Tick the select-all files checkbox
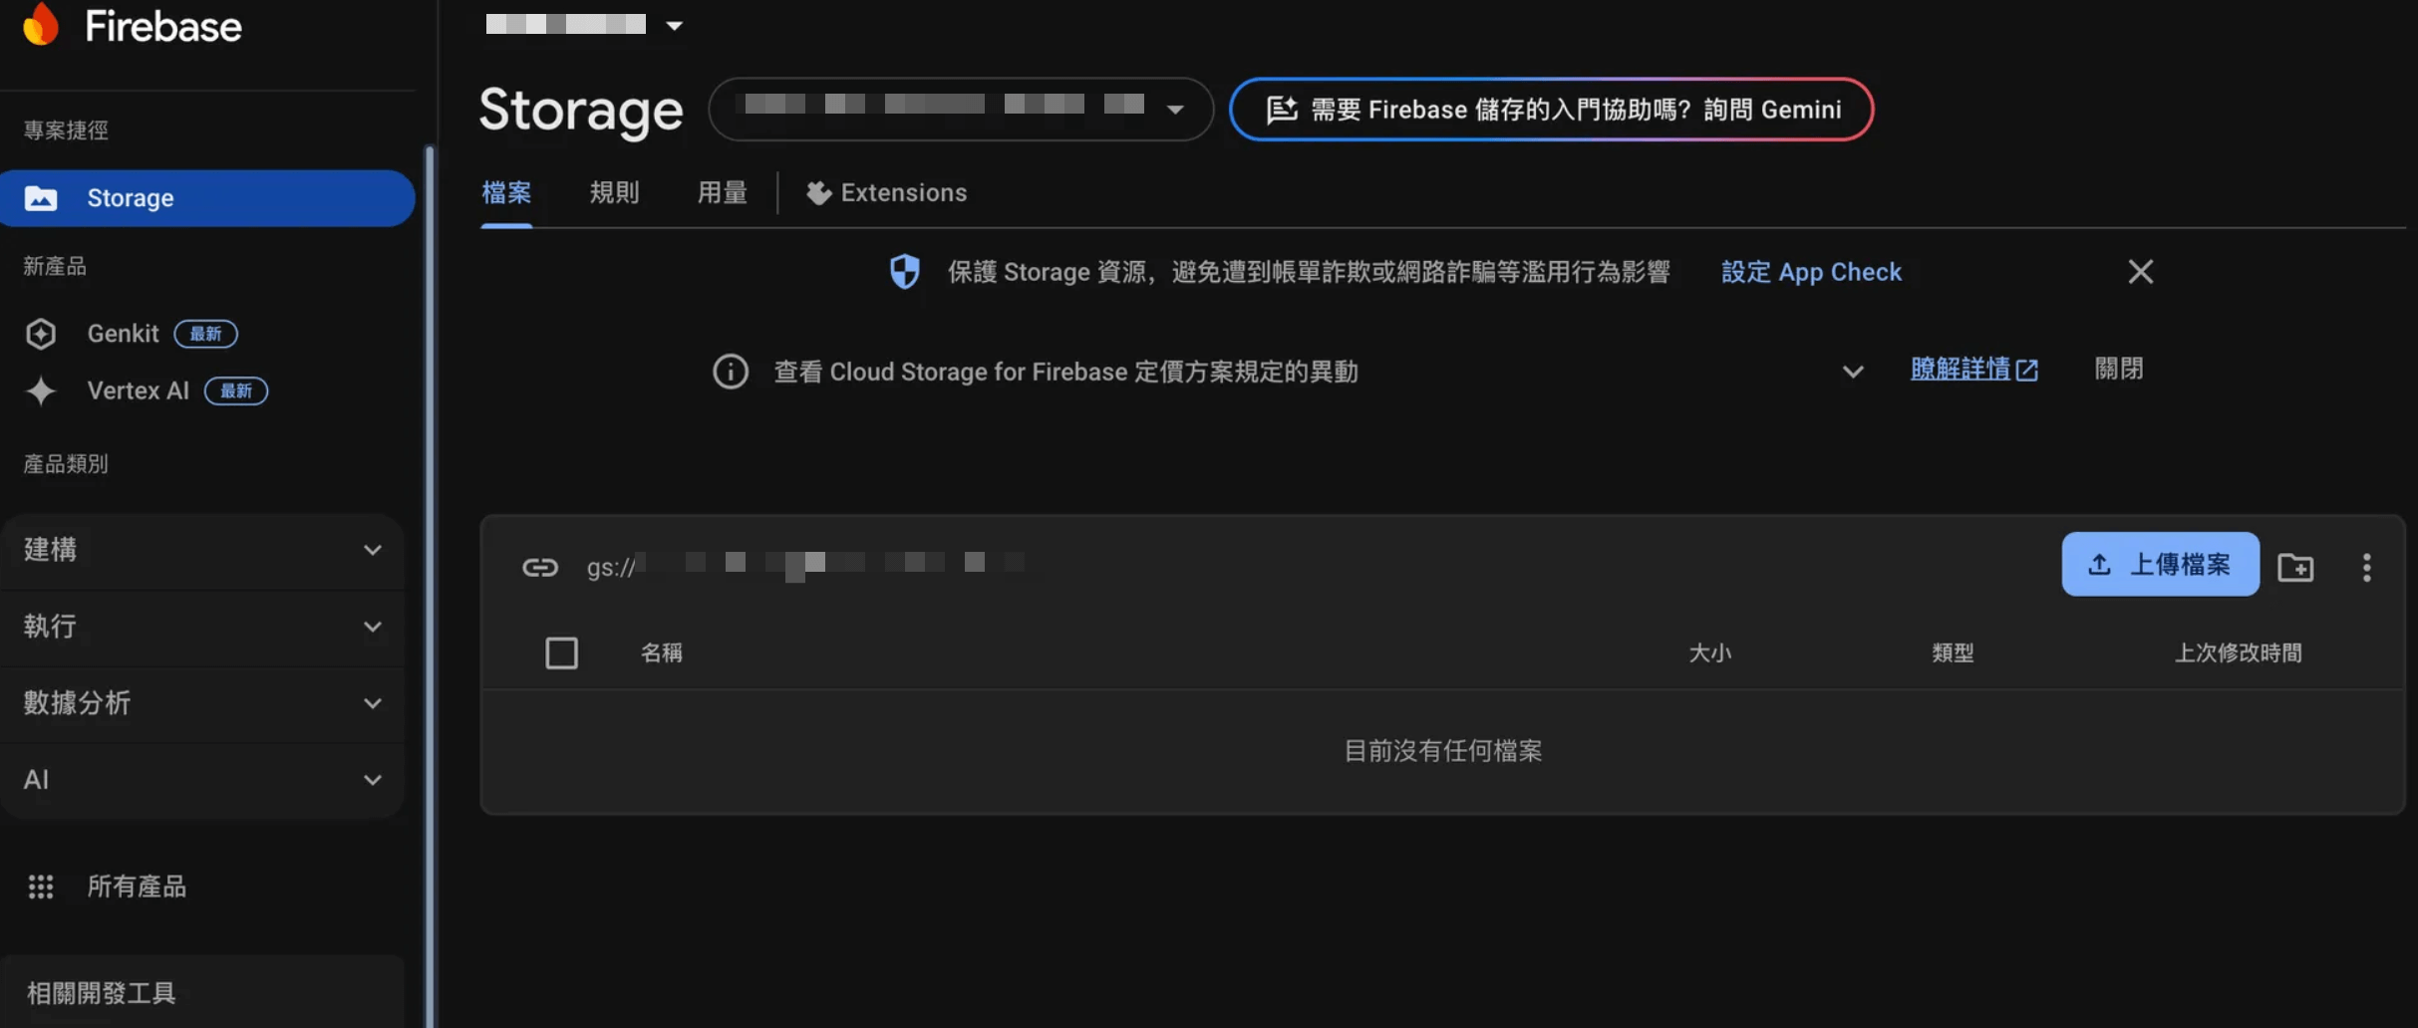The image size is (2418, 1028). point(562,653)
